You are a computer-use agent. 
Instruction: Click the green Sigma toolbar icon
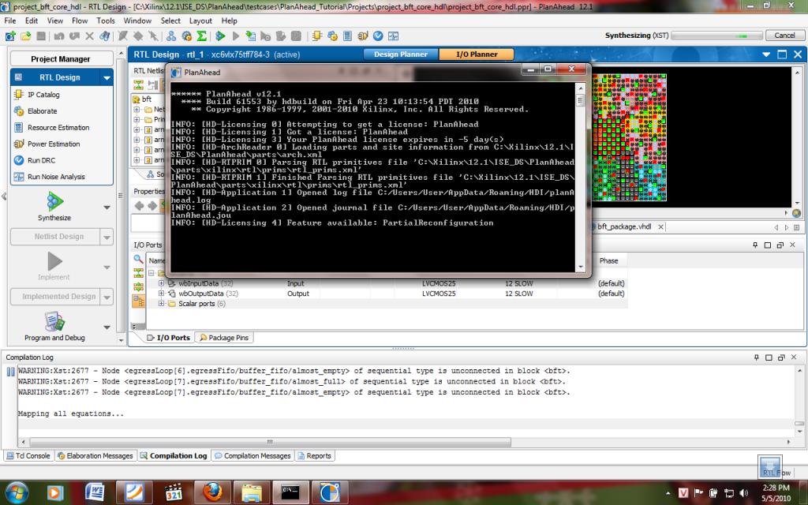(x=201, y=36)
